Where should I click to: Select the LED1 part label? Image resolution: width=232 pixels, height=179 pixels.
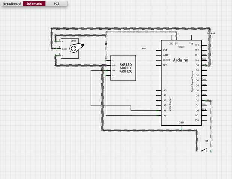143,49
